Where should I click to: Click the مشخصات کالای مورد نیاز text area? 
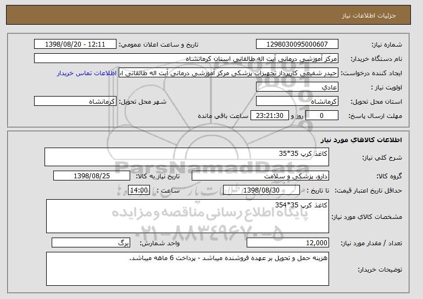187,216
